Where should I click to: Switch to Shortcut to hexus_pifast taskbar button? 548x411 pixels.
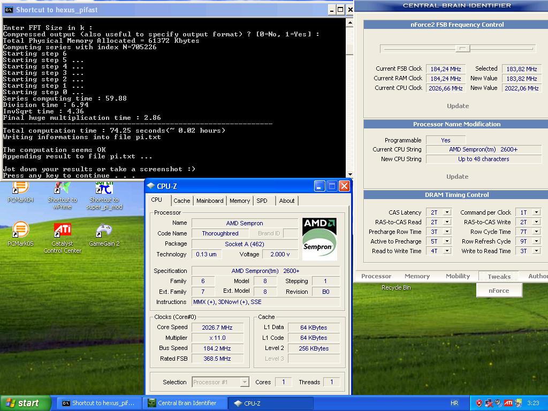(99, 403)
